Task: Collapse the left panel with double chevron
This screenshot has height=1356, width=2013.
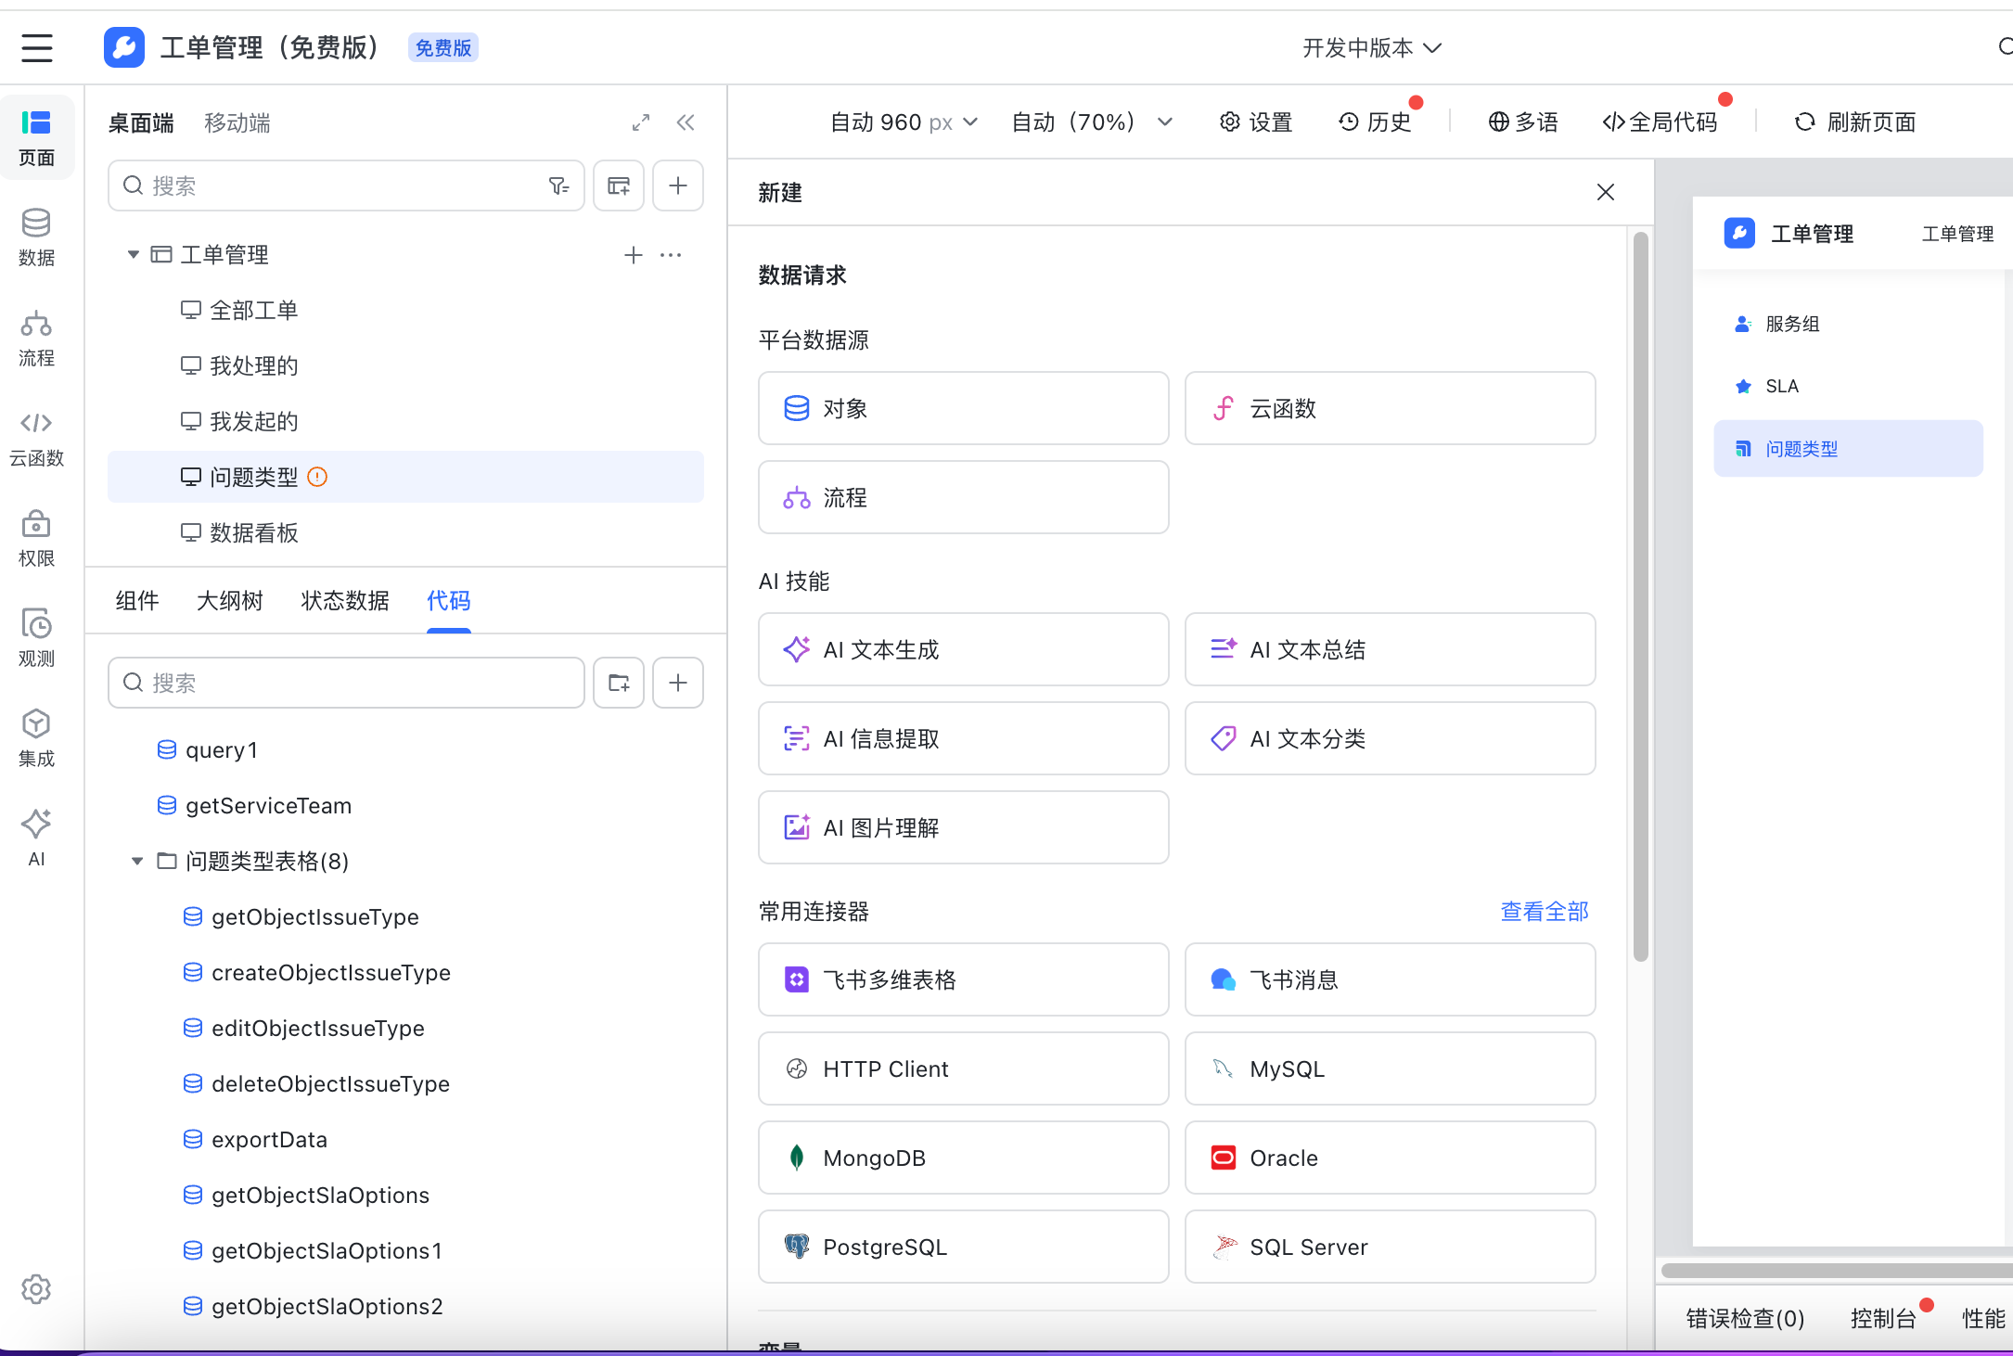Action: coord(686,122)
